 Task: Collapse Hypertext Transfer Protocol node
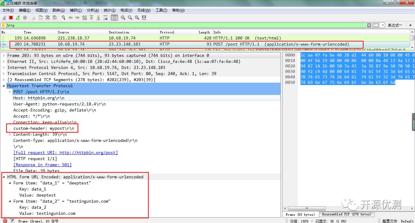coord(4,86)
